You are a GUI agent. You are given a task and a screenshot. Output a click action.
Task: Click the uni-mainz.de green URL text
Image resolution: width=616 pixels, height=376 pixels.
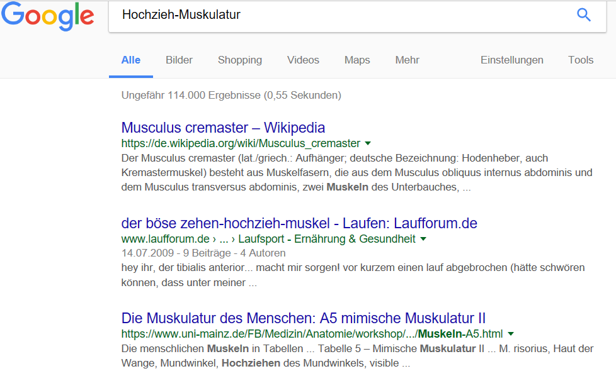(x=312, y=334)
